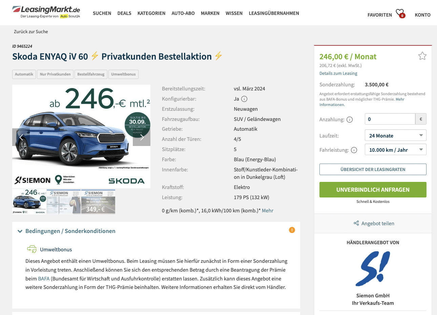Open the BAFA link in Umweltbonus text
The width and height of the screenshot is (437, 315).
pos(44,278)
